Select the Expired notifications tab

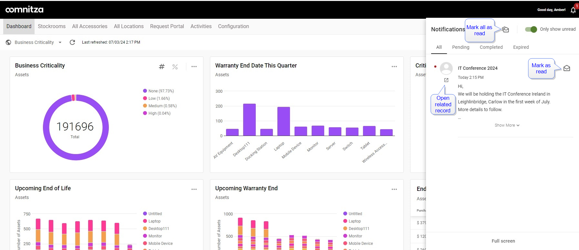(521, 47)
